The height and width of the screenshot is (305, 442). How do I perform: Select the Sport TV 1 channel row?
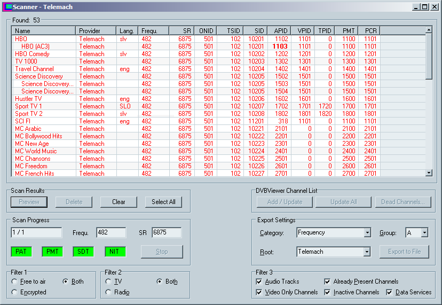pyautogui.click(x=196, y=106)
